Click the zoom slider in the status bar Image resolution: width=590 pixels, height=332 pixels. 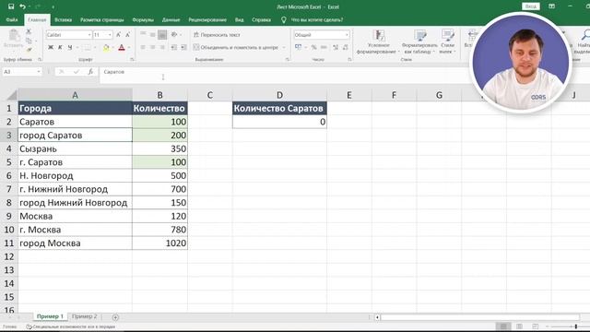pyautogui.click(x=576, y=326)
